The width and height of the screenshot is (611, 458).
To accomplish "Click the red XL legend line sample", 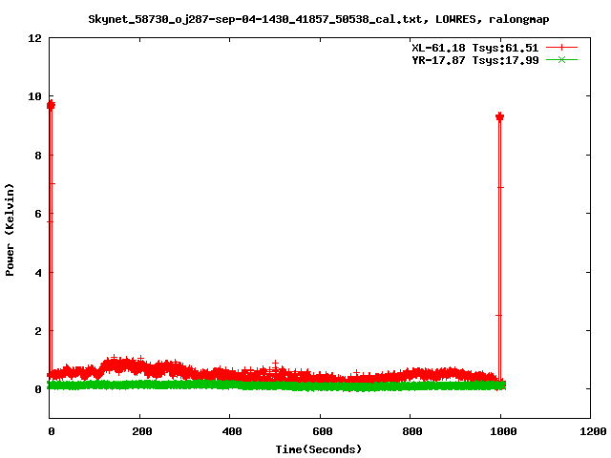I will tap(561, 48).
